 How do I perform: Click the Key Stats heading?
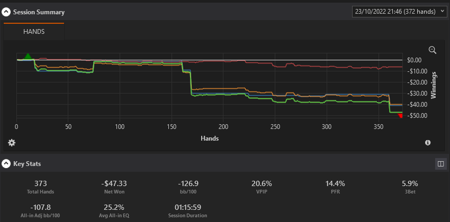click(27, 164)
